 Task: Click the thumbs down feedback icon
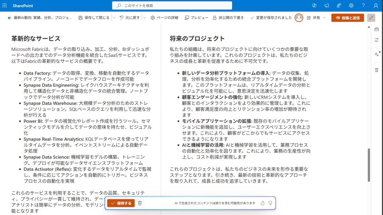[x=270, y=203]
